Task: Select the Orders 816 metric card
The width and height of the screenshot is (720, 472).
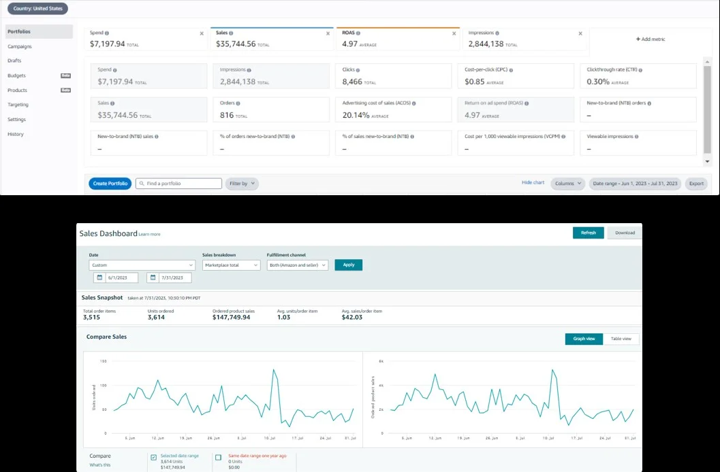Action: coord(271,109)
